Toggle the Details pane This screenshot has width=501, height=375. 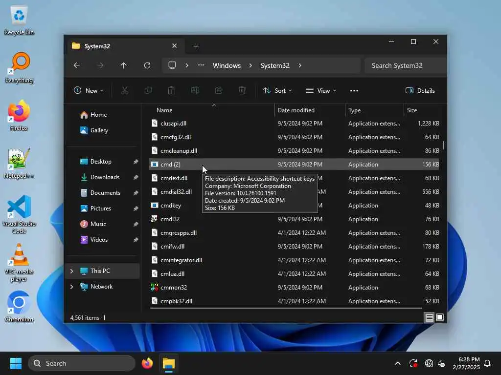click(x=420, y=90)
